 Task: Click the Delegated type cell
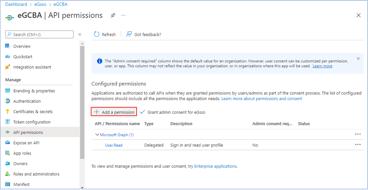tap(154, 145)
